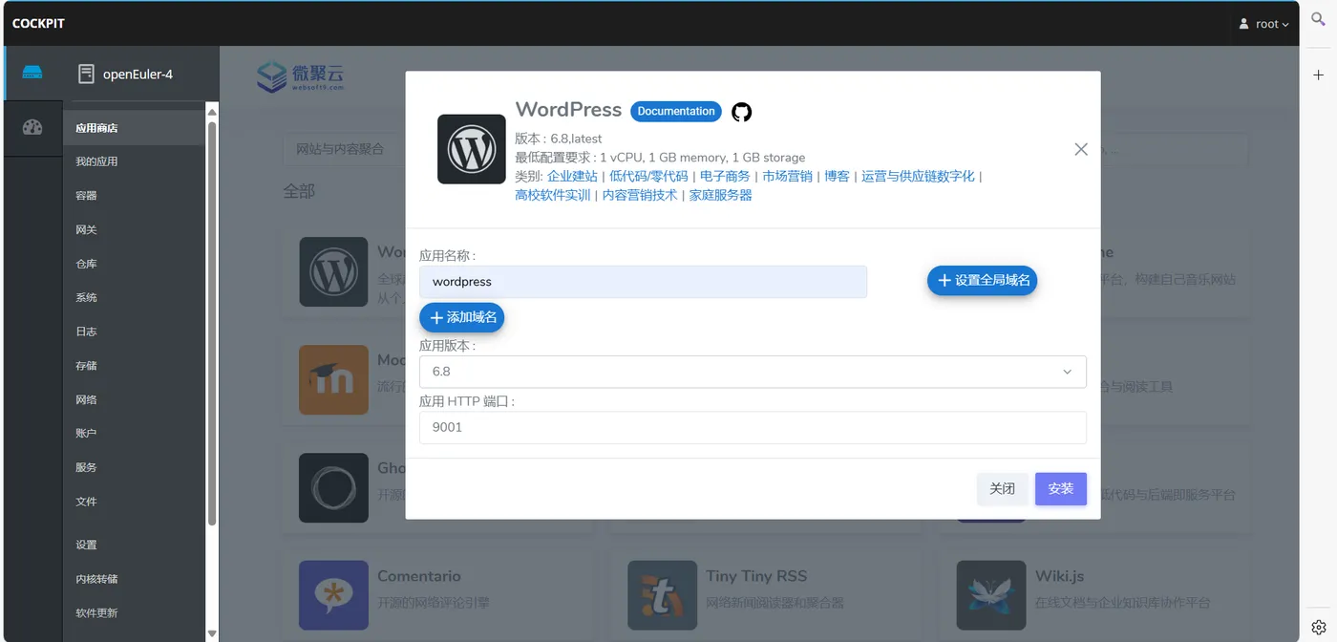Follow the 低代码/零代码 category link
Viewport: 1337px width, 642px height.
[648, 177]
